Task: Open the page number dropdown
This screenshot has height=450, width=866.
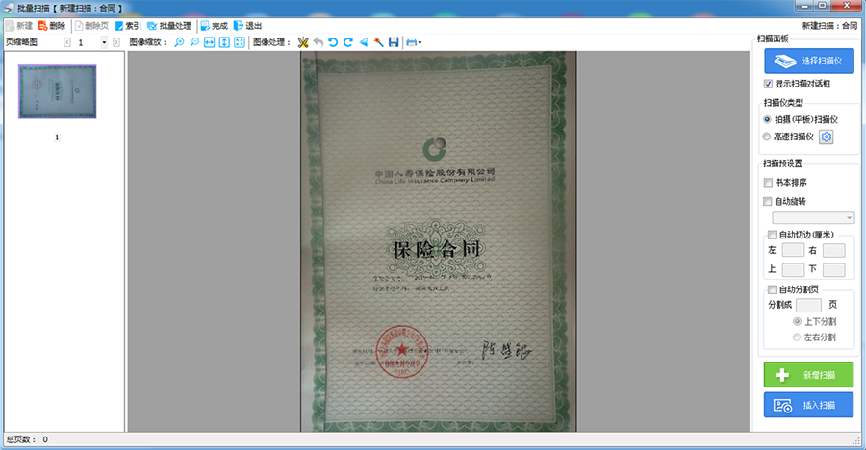Action: [104, 42]
